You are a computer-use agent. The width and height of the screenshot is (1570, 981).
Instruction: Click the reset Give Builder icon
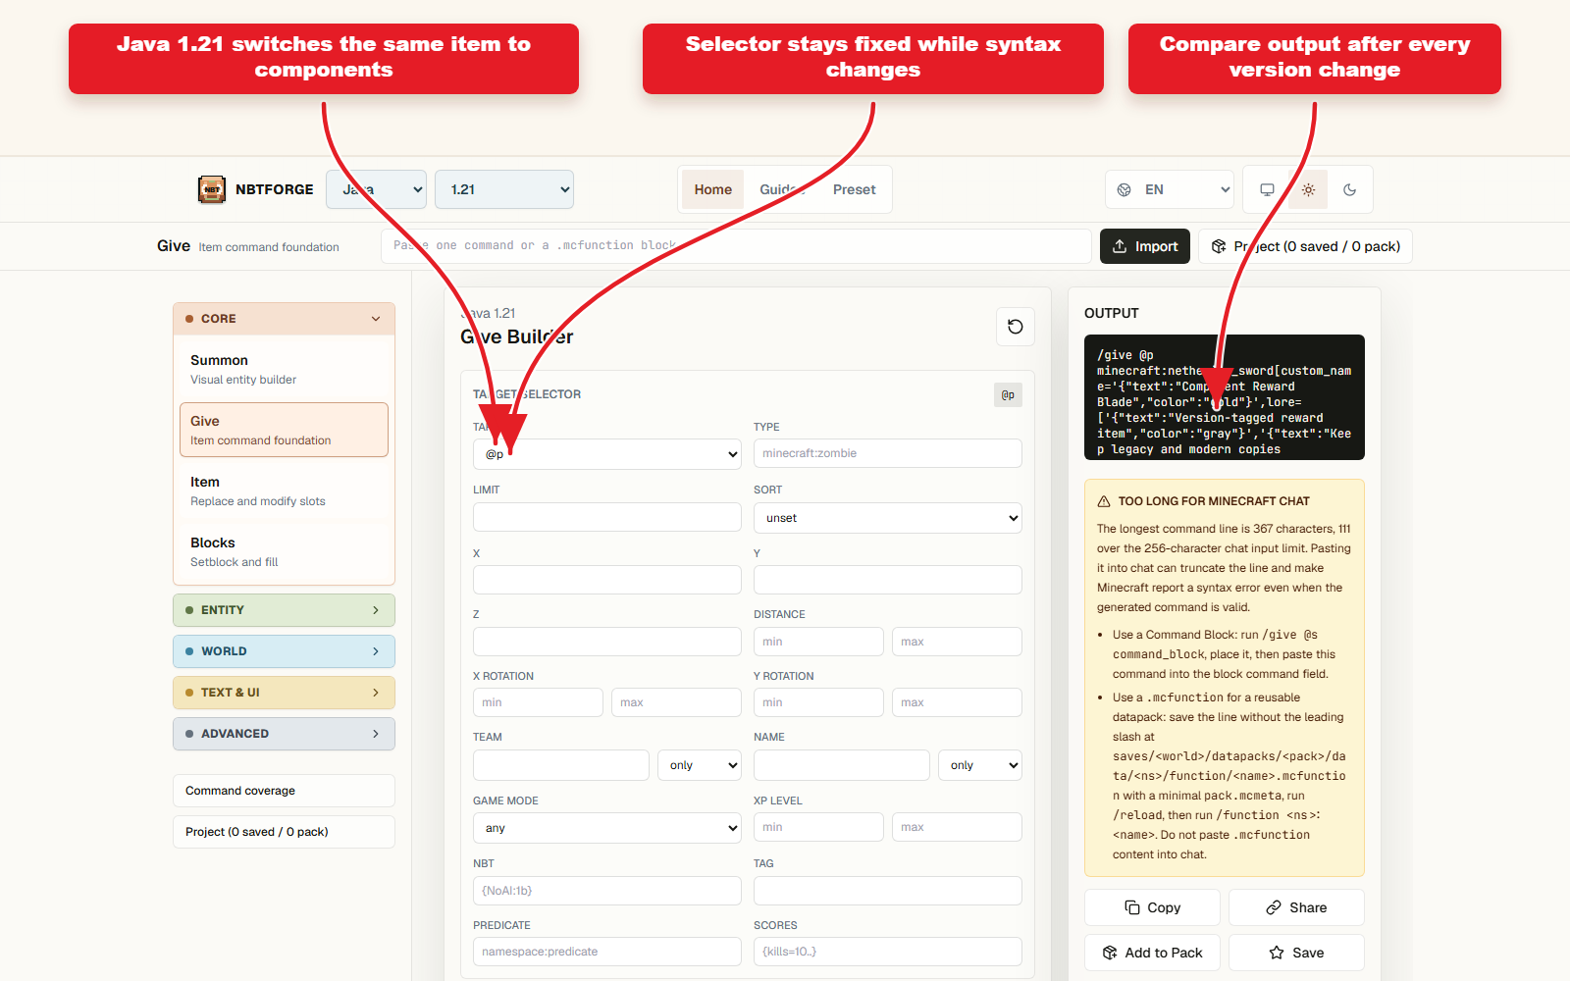[1016, 327]
